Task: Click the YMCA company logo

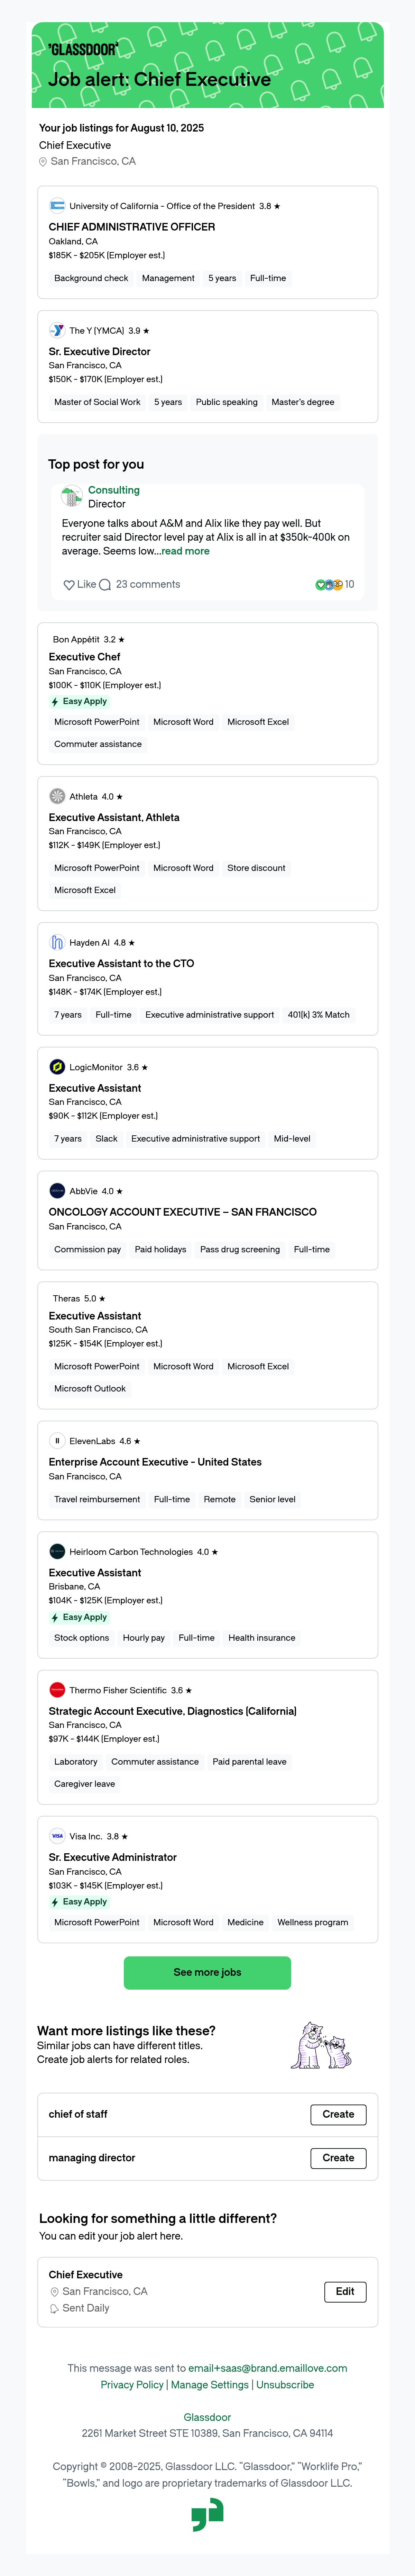Action: [x=57, y=330]
